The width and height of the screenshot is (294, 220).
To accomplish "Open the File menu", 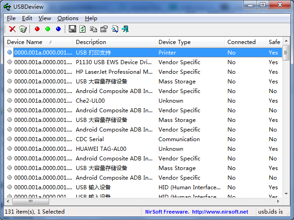I will click(11, 18).
